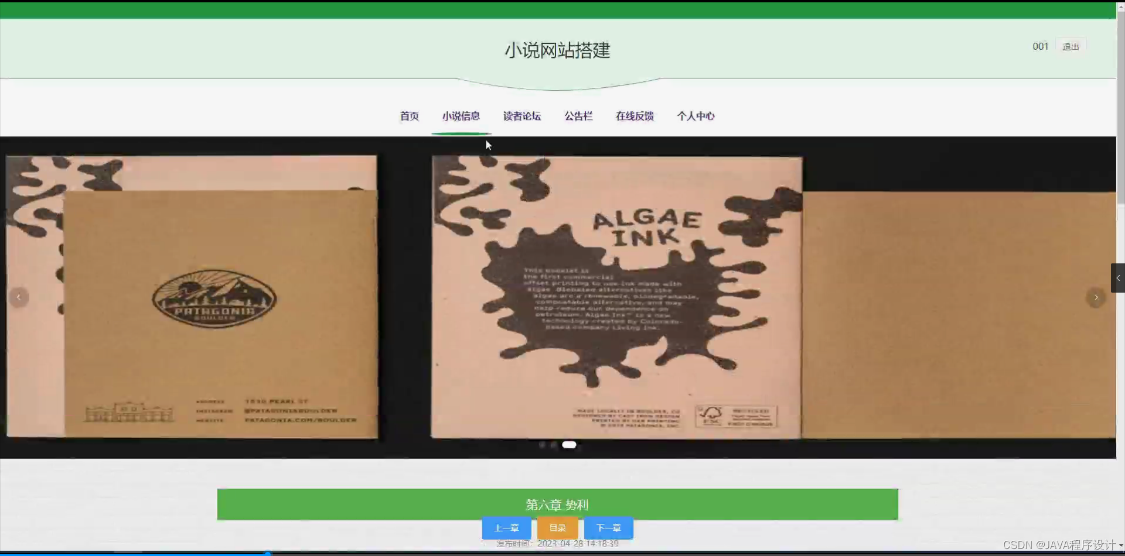Select the second carousel indicator dot
Viewport: 1125px width, 556px height.
pyautogui.click(x=554, y=445)
